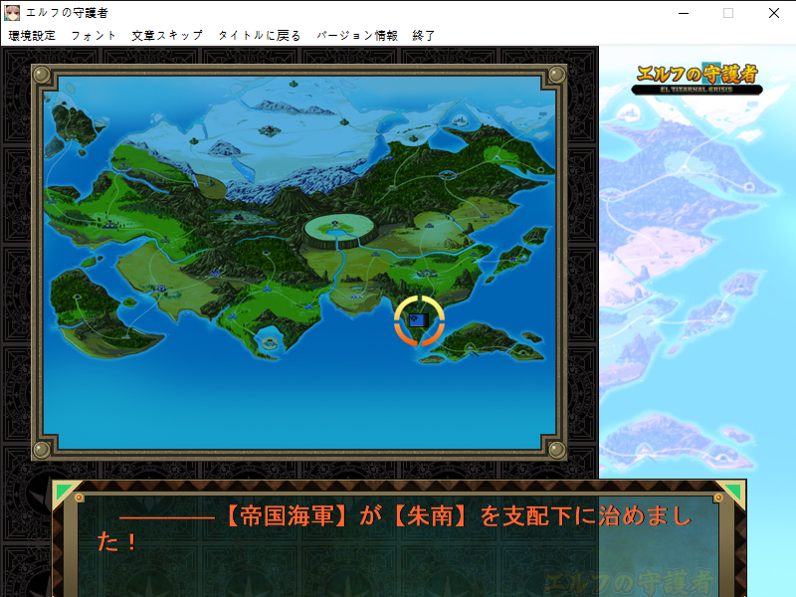Viewport: 796px width, 597px height.
Task: Open the 環境設定 menu
Action: tap(32, 36)
